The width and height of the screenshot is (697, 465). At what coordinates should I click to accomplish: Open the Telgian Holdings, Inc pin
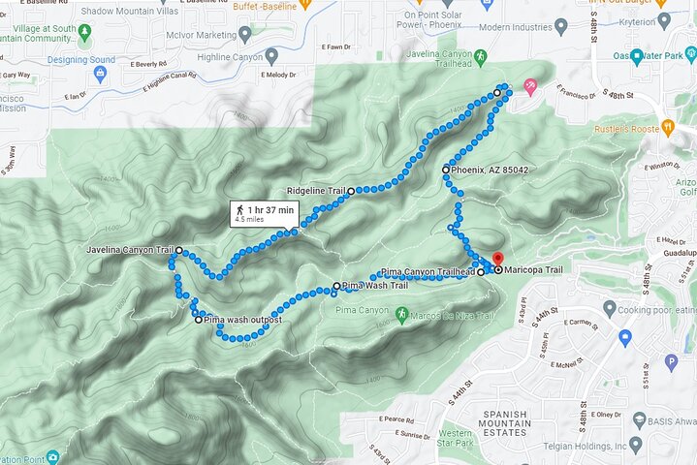pyautogui.click(x=636, y=443)
